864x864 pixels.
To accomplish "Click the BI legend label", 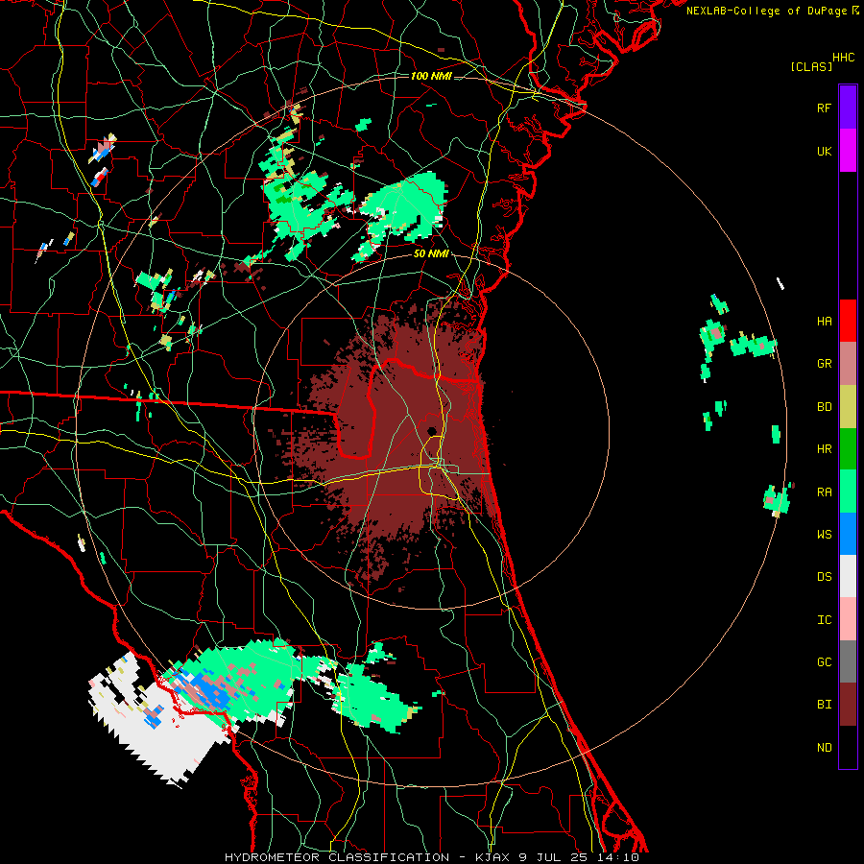I will pyautogui.click(x=824, y=705).
